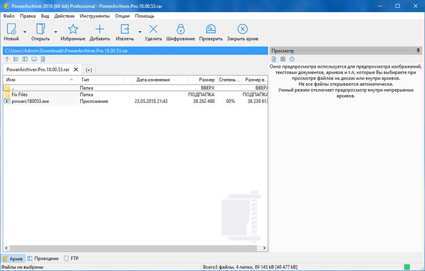425x271 pixels.
Task: Click the Шифрование padlock icon
Action: (181, 29)
